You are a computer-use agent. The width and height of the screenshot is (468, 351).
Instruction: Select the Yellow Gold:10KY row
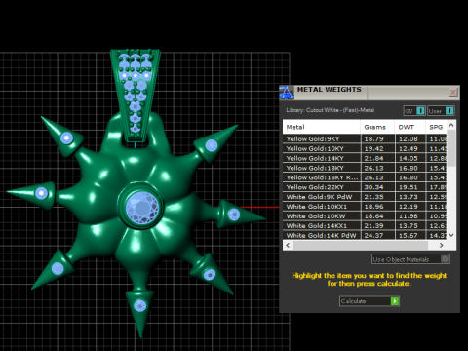pyautogui.click(x=365, y=148)
